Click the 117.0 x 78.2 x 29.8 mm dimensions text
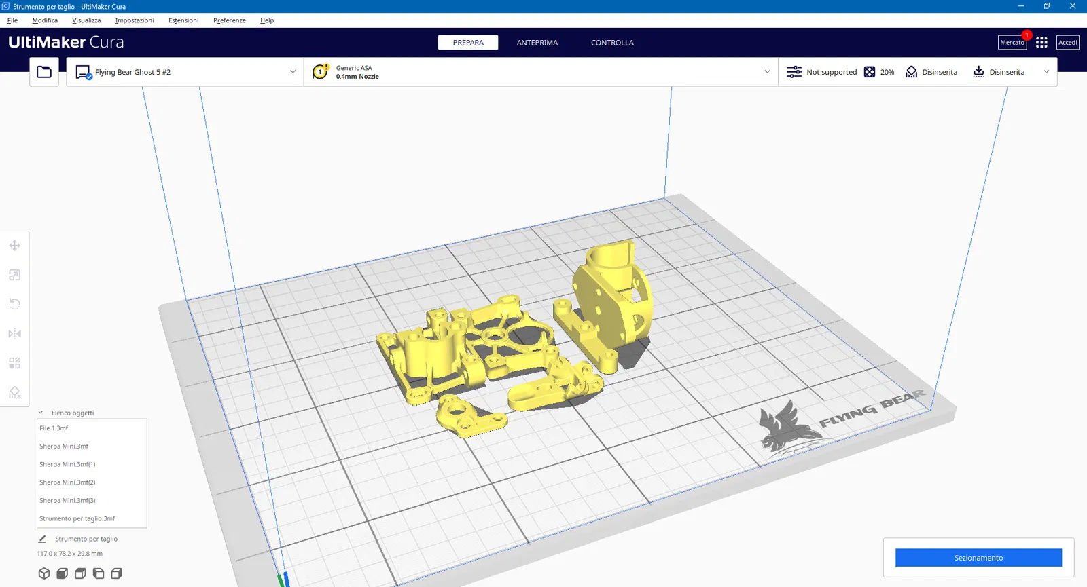This screenshot has height=587, width=1087. (x=70, y=554)
